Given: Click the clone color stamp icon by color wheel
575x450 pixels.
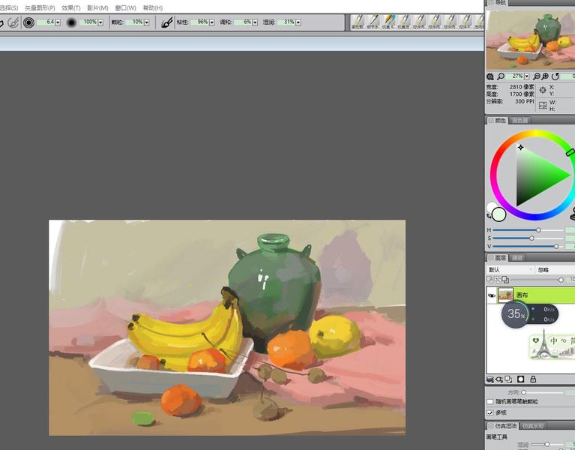Looking at the screenshot, I should click(x=573, y=214).
